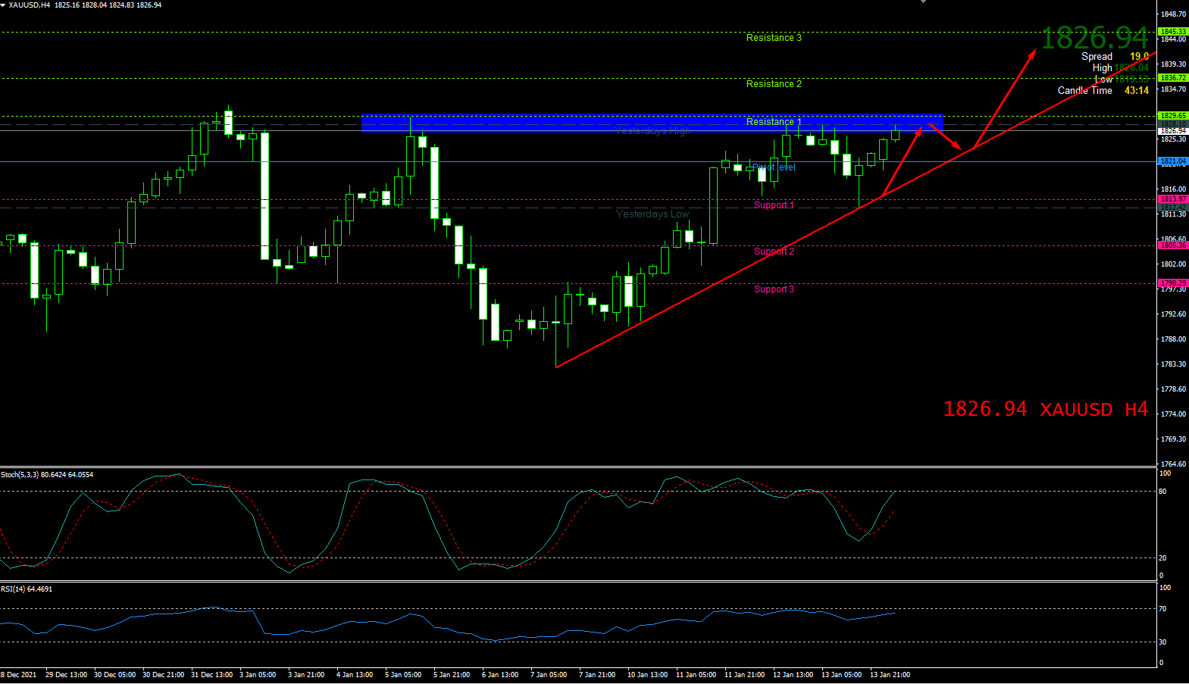Open the chart menu triangle beside XAUUSD,H4
This screenshot has width=1189, height=684.
click(x=4, y=5)
